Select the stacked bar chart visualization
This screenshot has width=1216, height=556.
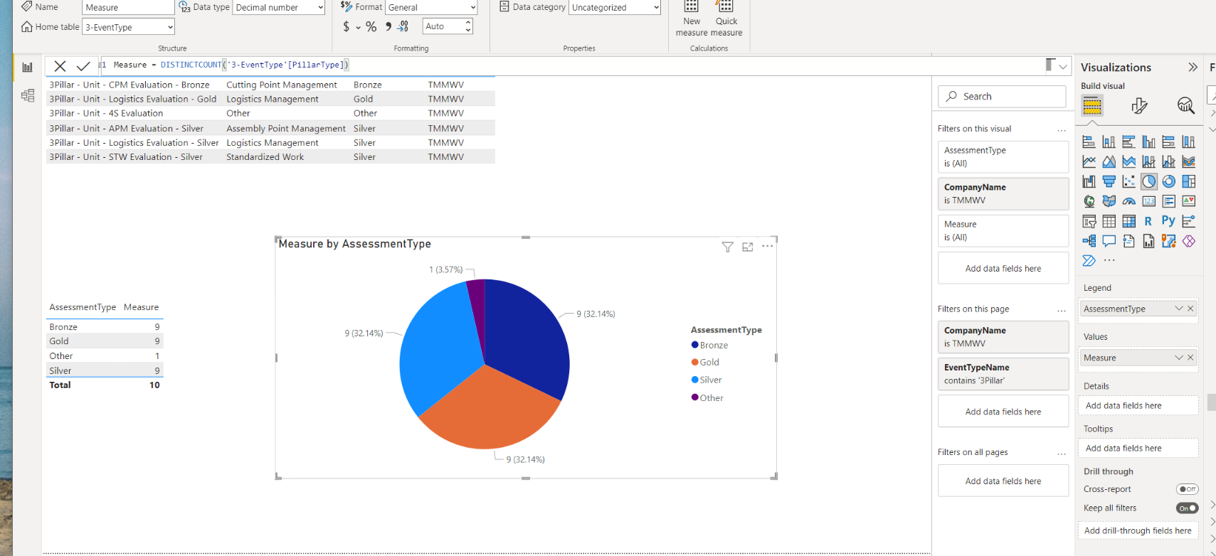click(x=1089, y=141)
